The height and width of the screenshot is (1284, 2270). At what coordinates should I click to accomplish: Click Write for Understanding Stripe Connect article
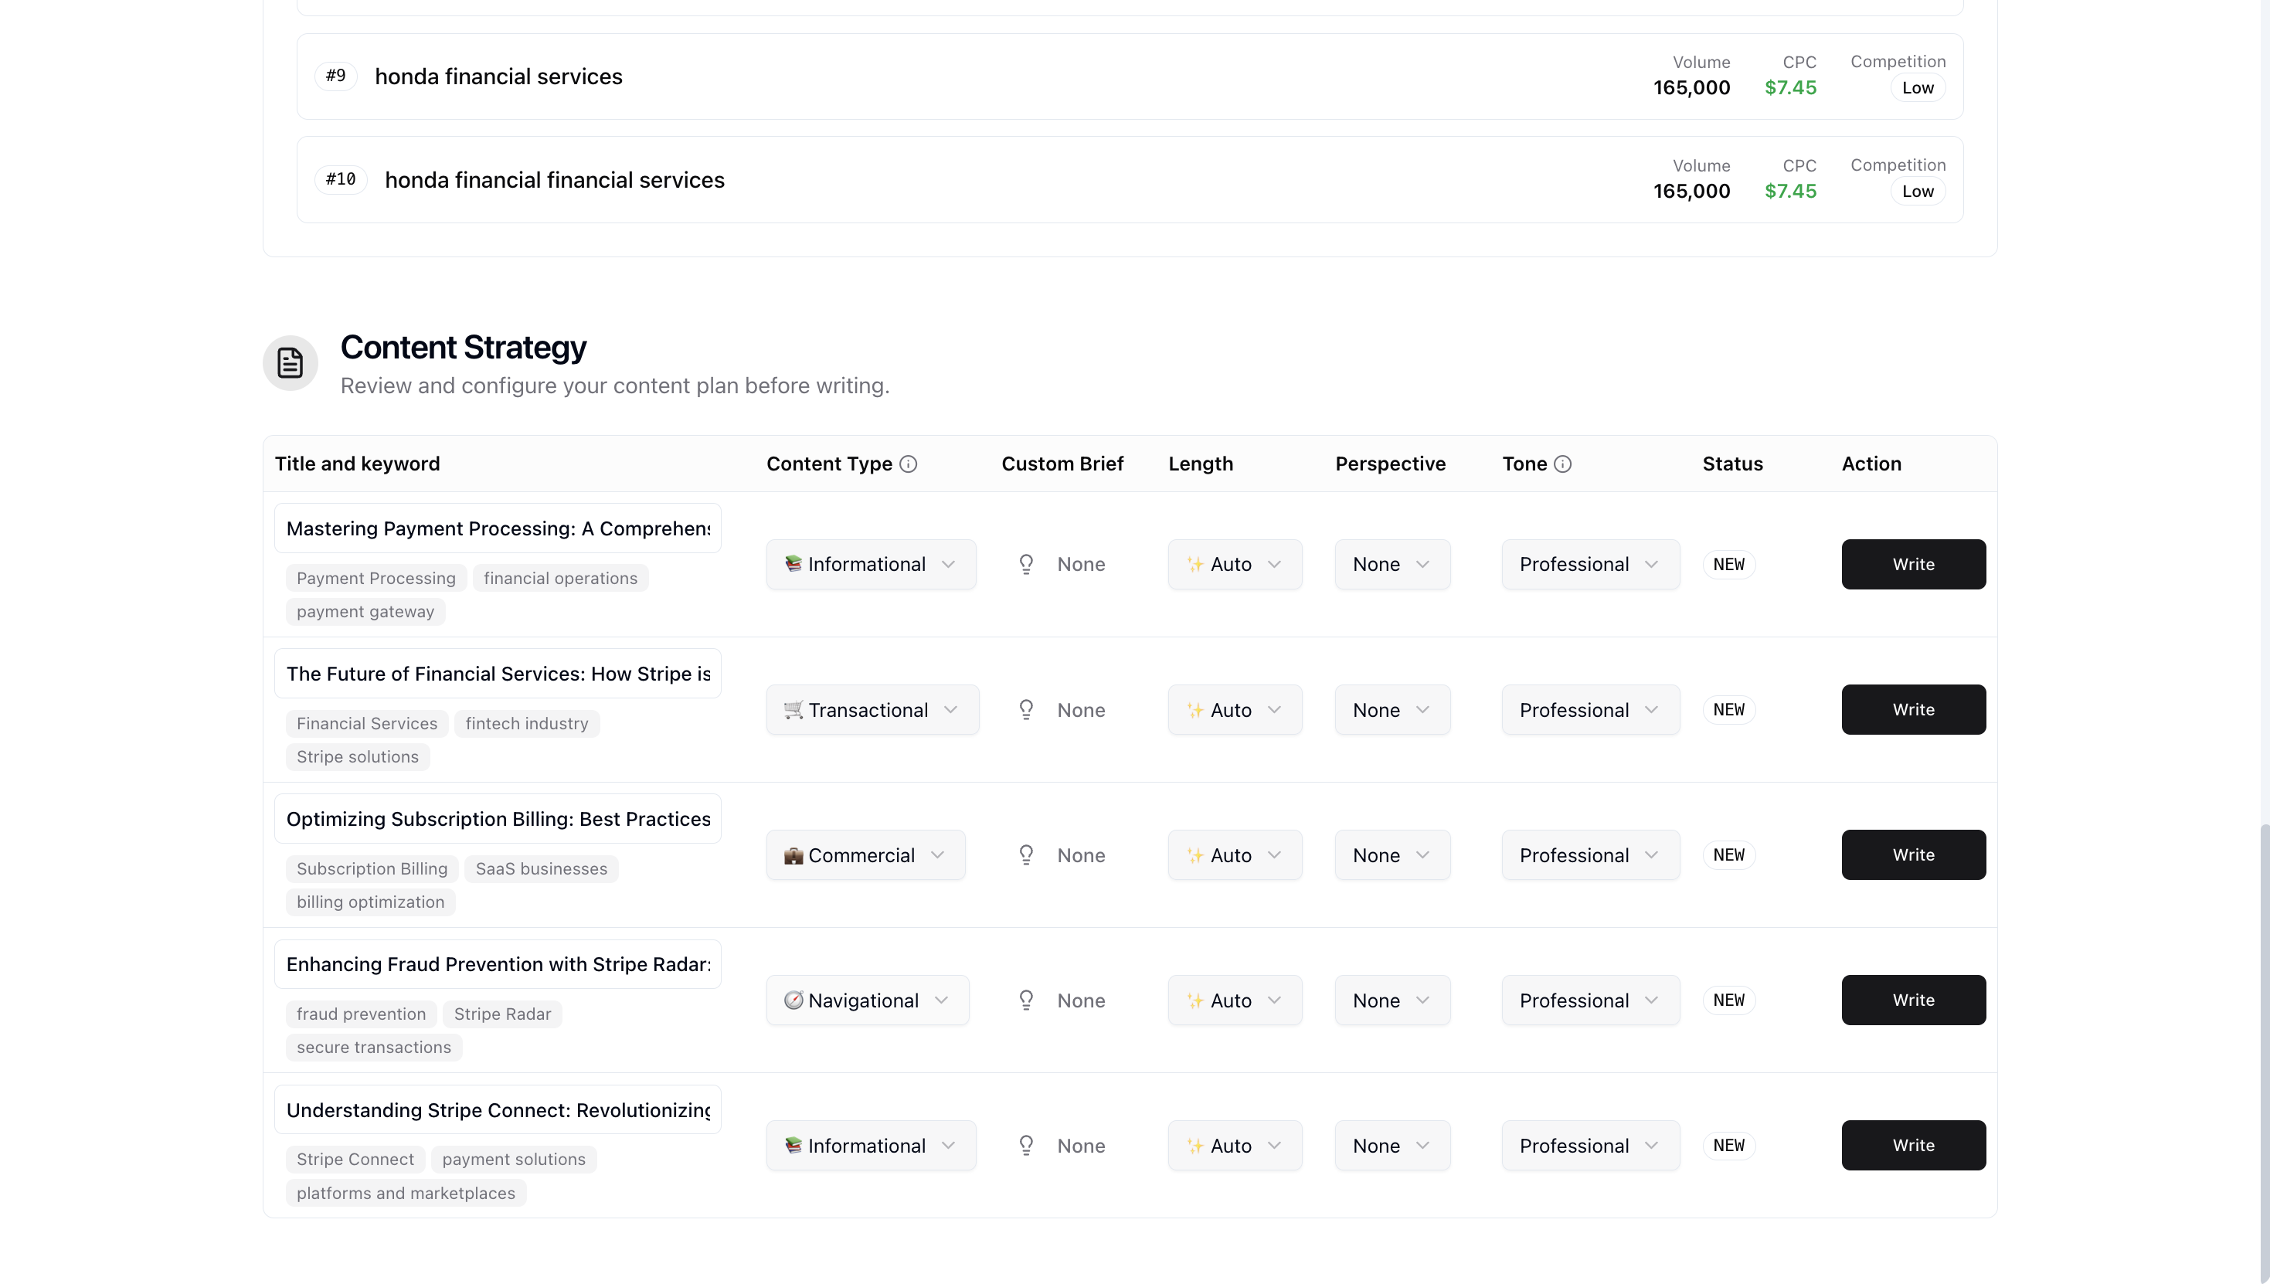tap(1913, 1145)
